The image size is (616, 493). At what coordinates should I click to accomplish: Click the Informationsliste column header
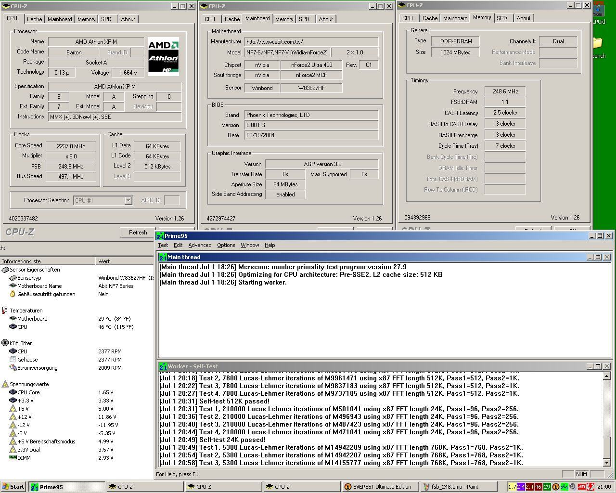pyautogui.click(x=48, y=261)
